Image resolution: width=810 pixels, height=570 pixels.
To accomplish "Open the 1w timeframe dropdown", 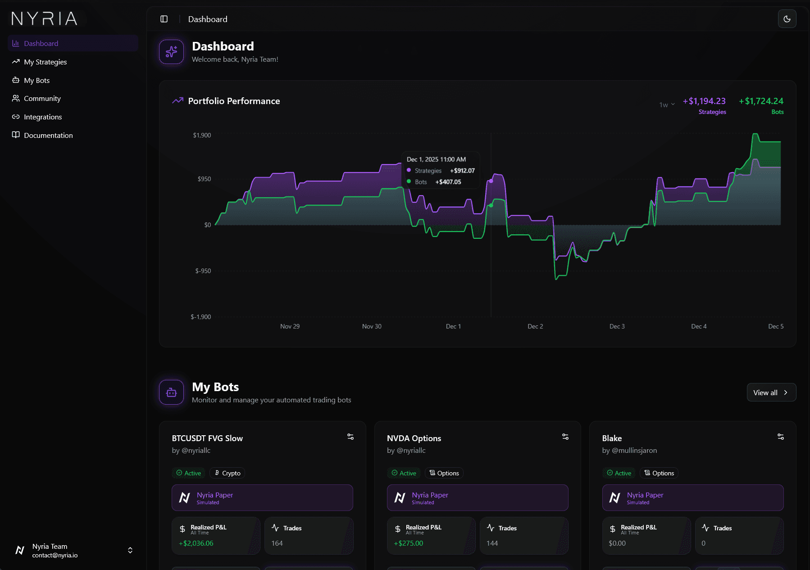I will [666, 104].
